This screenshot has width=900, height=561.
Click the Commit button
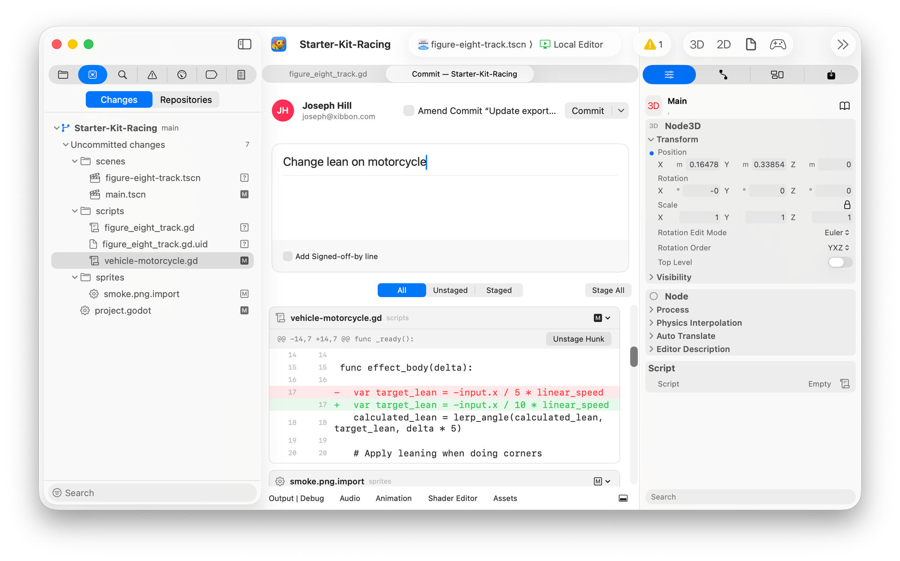pyautogui.click(x=588, y=111)
